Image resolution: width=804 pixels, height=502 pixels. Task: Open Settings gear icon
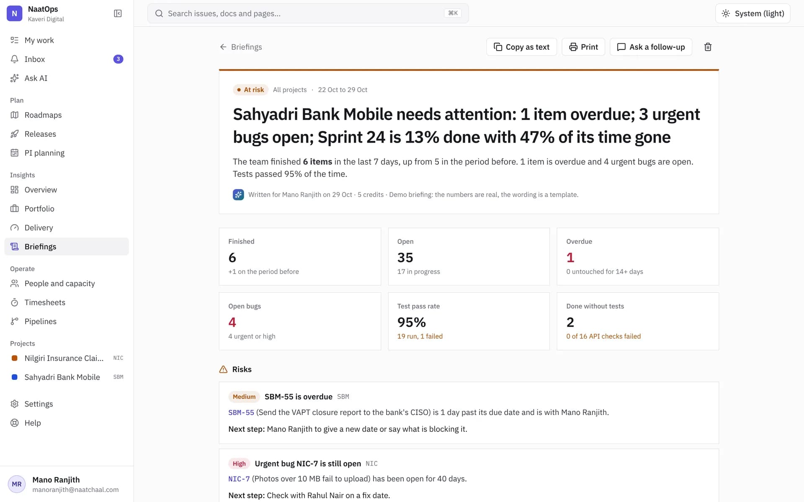[x=15, y=404]
